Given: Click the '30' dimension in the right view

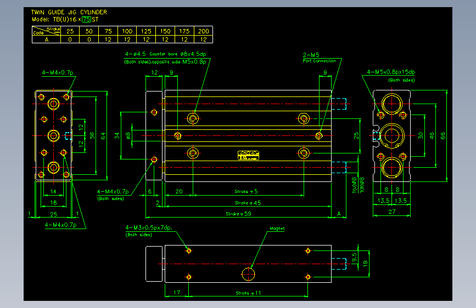Looking at the screenshot, I should tap(421, 135).
